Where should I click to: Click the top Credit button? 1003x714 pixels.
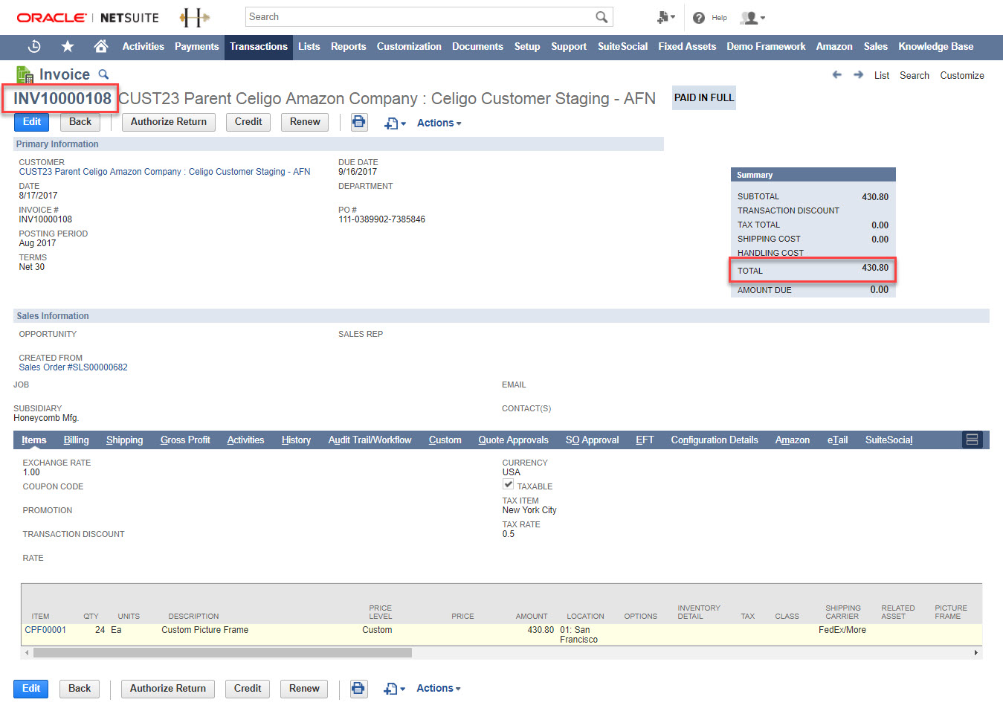pos(248,122)
